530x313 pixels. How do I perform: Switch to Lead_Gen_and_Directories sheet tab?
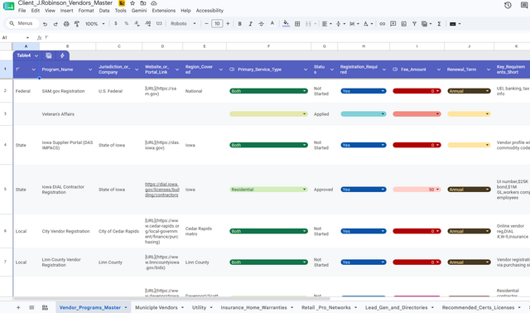(396, 307)
